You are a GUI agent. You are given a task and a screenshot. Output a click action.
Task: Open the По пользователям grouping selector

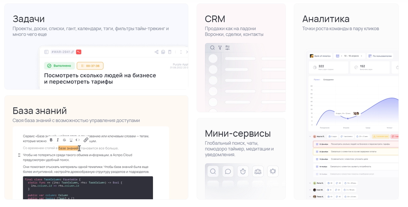(380, 56)
